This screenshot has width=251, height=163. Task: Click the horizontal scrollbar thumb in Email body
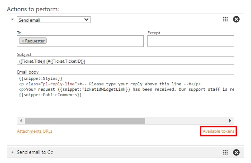click(x=85, y=121)
